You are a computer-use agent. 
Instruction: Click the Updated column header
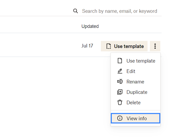[90, 26]
